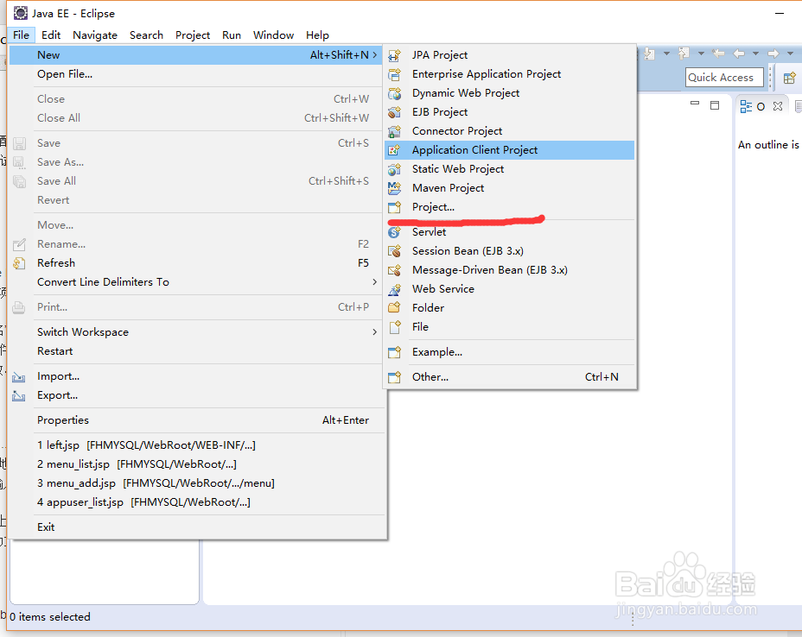Image resolution: width=802 pixels, height=637 pixels.
Task: Click the Static Web Project icon
Action: tap(394, 169)
